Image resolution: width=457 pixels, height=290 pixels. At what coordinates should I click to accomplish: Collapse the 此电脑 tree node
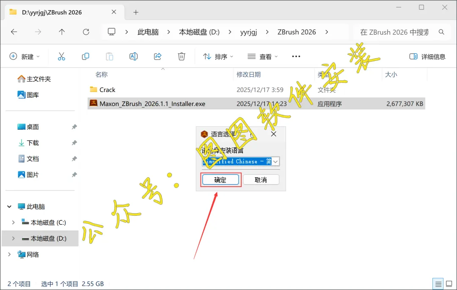(9, 206)
